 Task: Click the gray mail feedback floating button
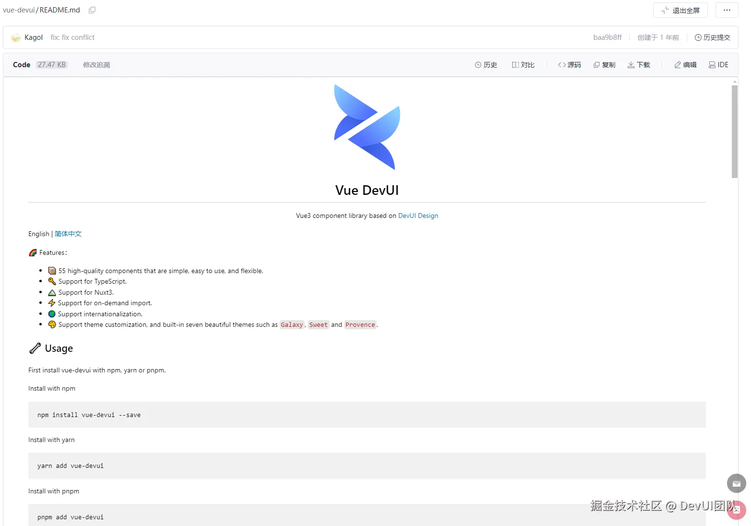click(736, 484)
